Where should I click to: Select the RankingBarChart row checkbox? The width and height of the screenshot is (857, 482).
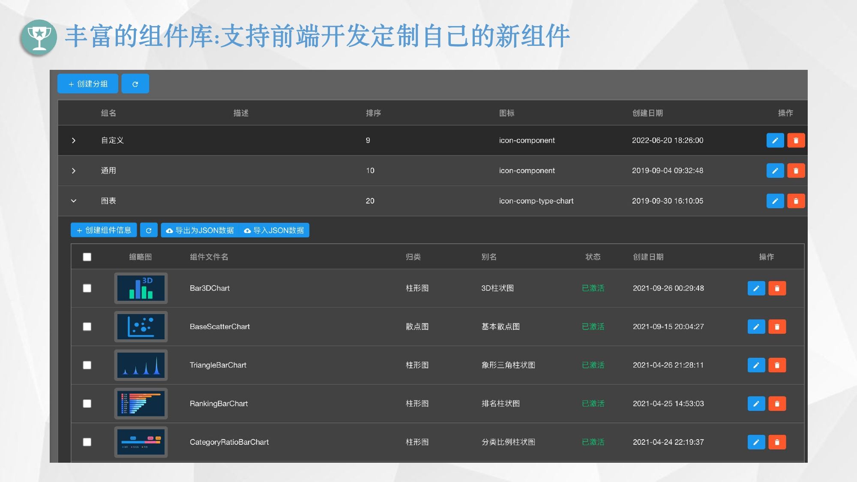(x=87, y=404)
